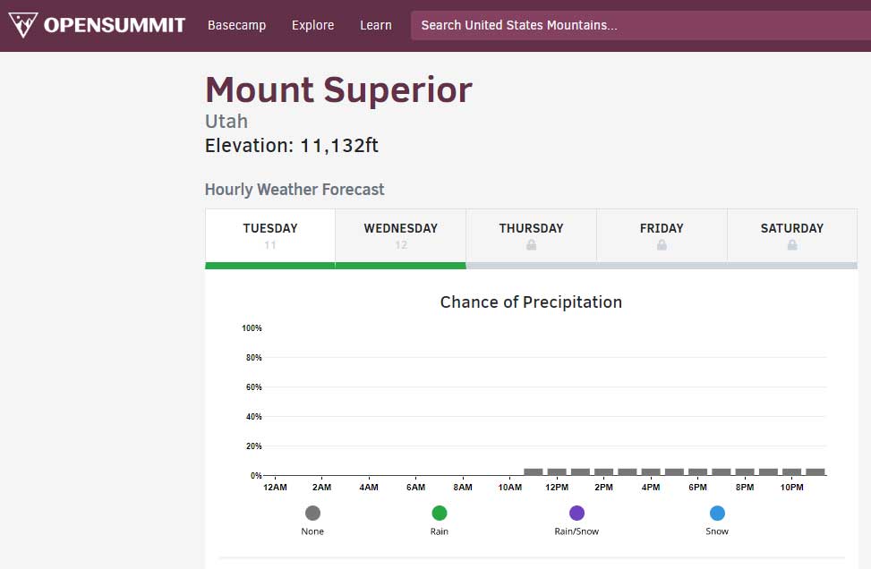The image size is (871, 569).
Task: Click the lock icon on Friday
Action: click(662, 243)
